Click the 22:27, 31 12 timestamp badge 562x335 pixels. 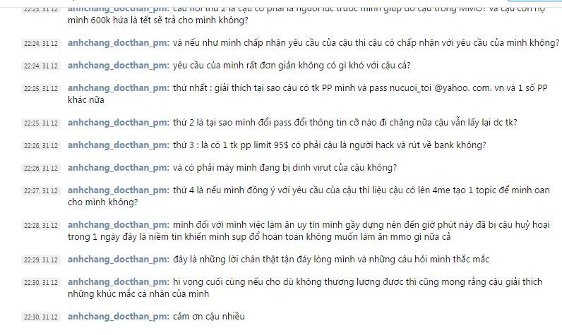[x=41, y=191]
